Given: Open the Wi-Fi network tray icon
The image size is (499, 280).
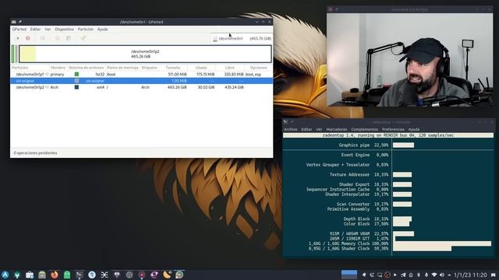Looking at the screenshot, I should (434, 275).
